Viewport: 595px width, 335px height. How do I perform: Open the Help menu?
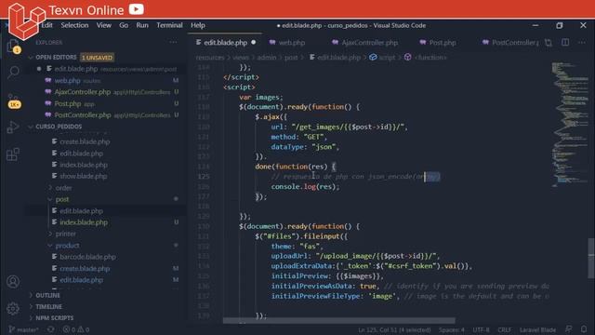198,25
